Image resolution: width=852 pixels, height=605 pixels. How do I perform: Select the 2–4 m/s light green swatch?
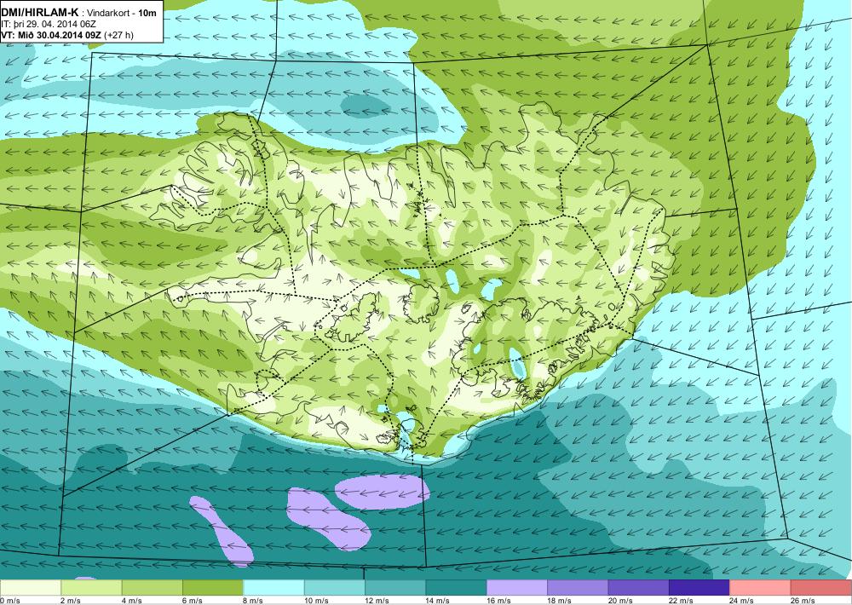[x=91, y=588]
